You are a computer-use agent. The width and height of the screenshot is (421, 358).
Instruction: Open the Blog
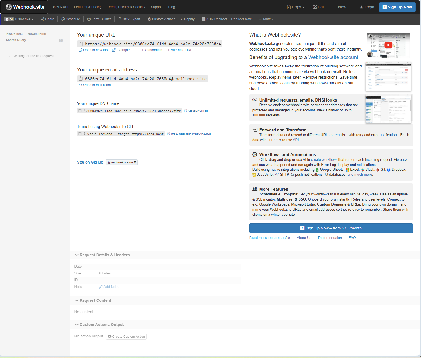pos(171,7)
